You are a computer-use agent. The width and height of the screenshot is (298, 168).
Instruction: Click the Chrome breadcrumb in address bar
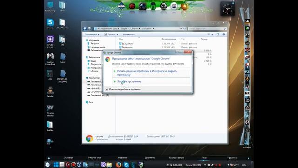pyautogui.click(x=134, y=29)
